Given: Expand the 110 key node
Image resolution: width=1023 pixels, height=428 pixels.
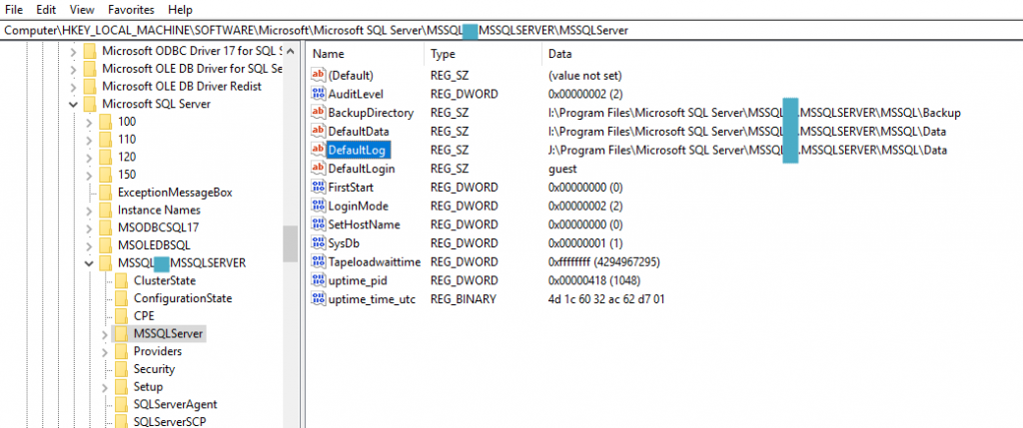Looking at the screenshot, I should 89,140.
